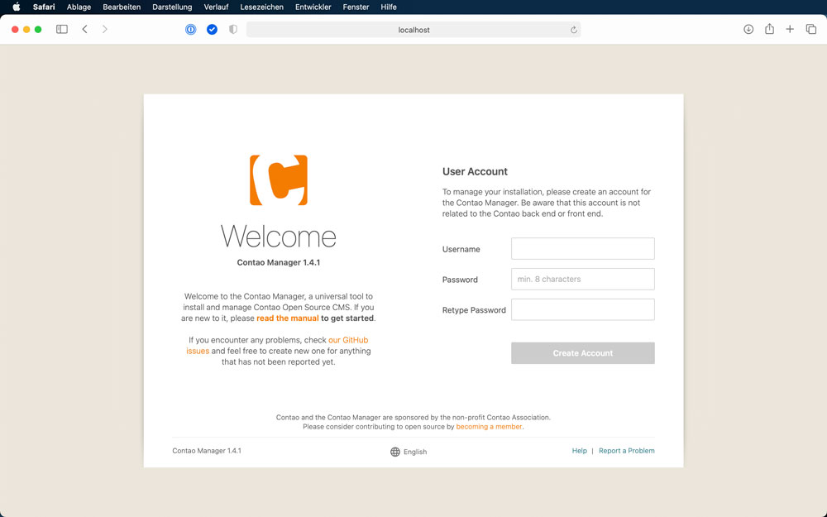
Task: Click the orange Contao logo
Action: tap(279, 180)
